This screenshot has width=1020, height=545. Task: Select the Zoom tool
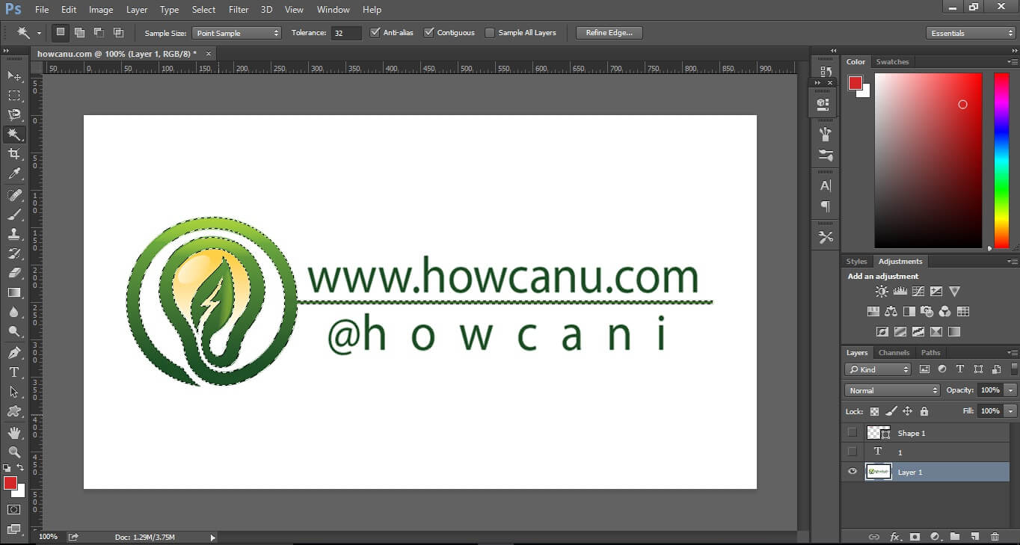point(14,452)
